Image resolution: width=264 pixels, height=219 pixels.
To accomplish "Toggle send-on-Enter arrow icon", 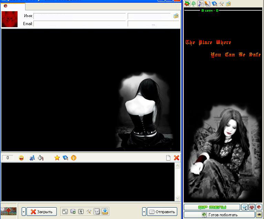I will (97, 211).
